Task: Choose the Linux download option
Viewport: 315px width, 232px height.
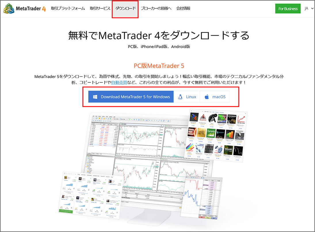Action: (187, 97)
